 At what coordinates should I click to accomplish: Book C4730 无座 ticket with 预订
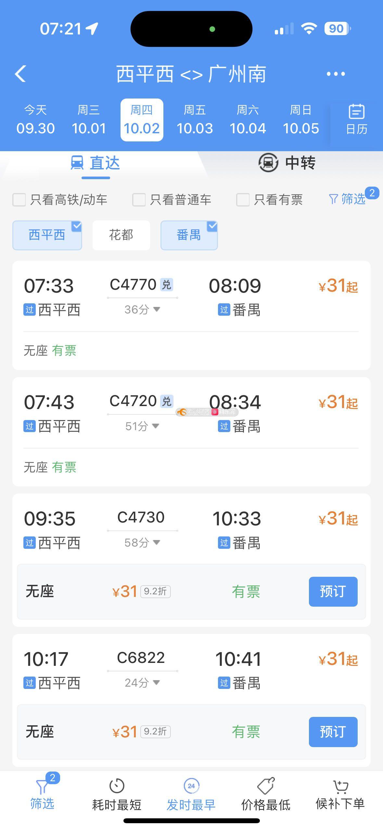(333, 592)
